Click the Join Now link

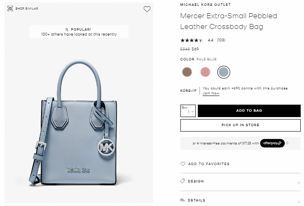pyautogui.click(x=211, y=93)
